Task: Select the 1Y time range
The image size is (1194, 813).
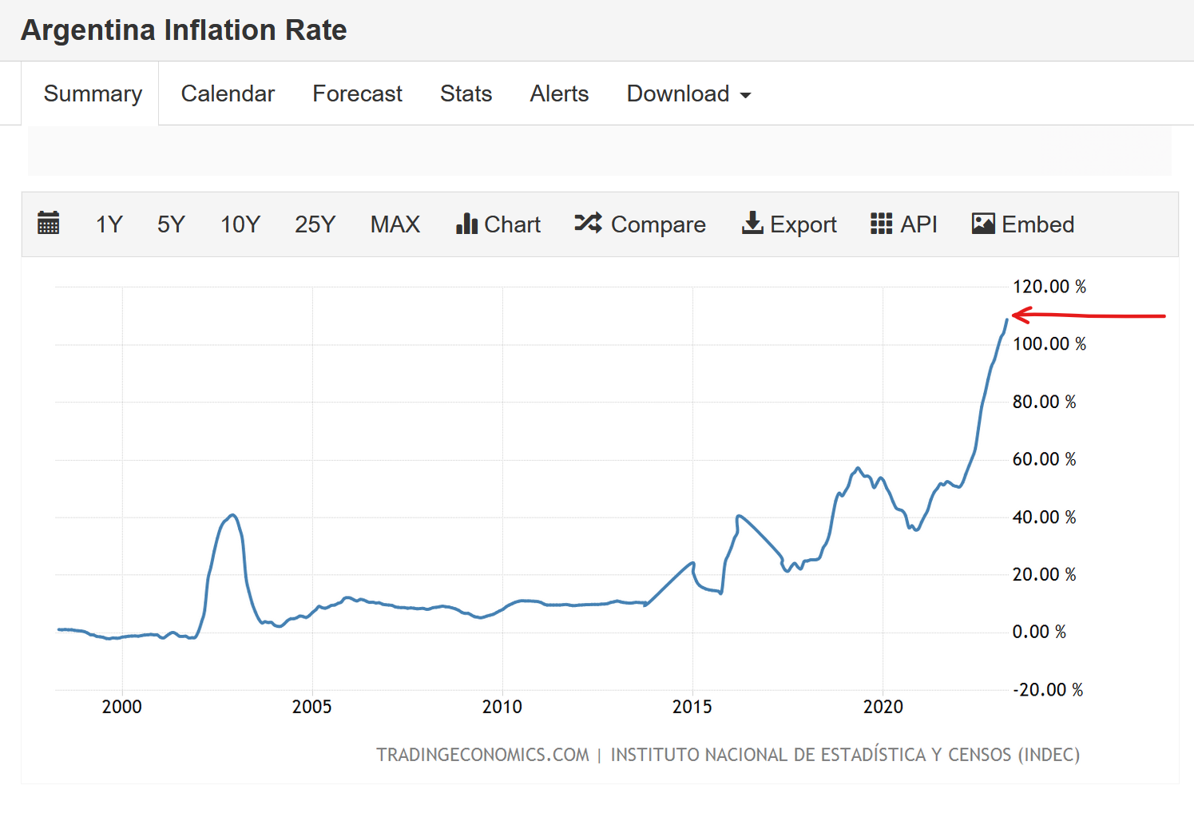Action: click(109, 224)
